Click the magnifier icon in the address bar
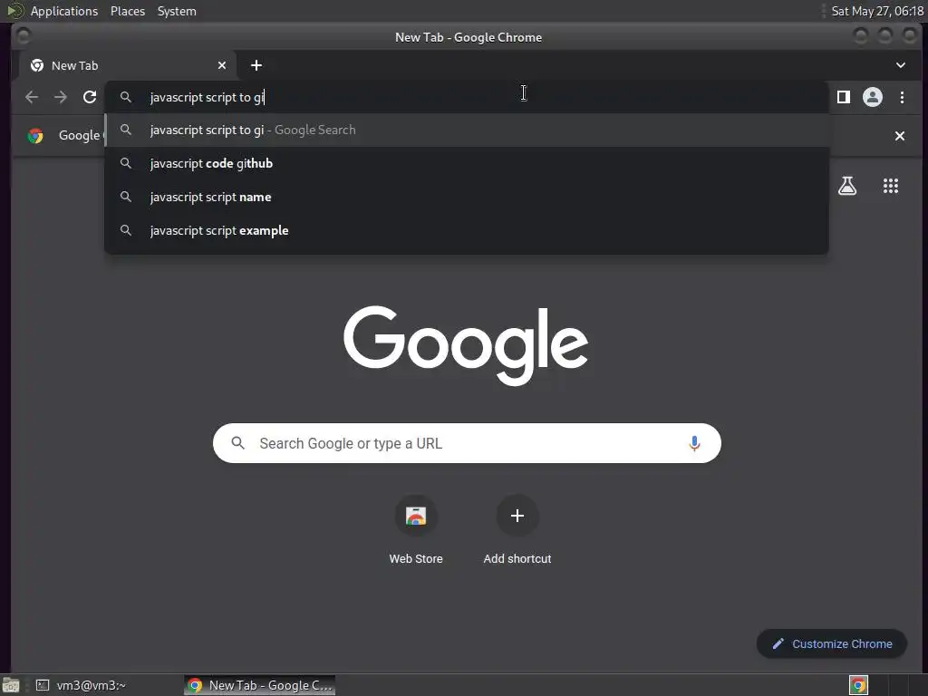The image size is (928, 696). (125, 96)
